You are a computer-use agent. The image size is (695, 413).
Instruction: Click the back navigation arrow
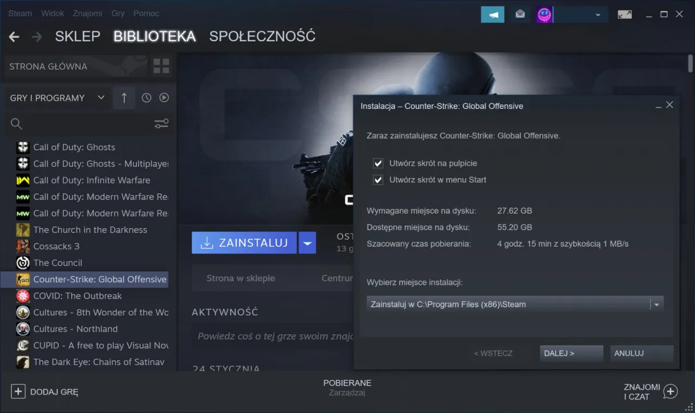pos(13,36)
